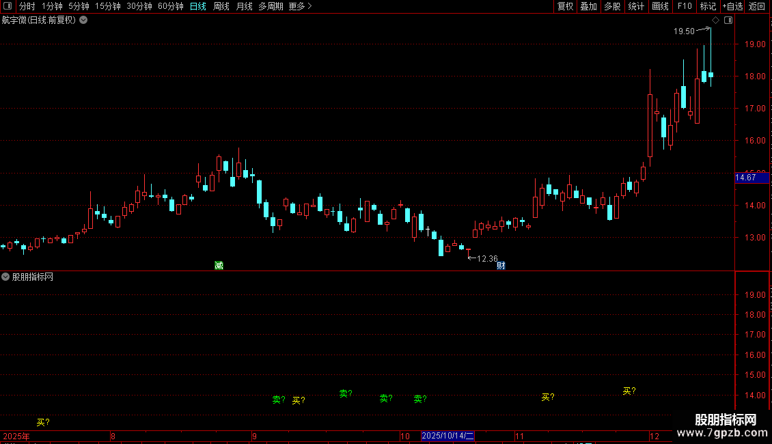Click the 卖? signal next to September 买?
772x444 pixels.
point(279,400)
